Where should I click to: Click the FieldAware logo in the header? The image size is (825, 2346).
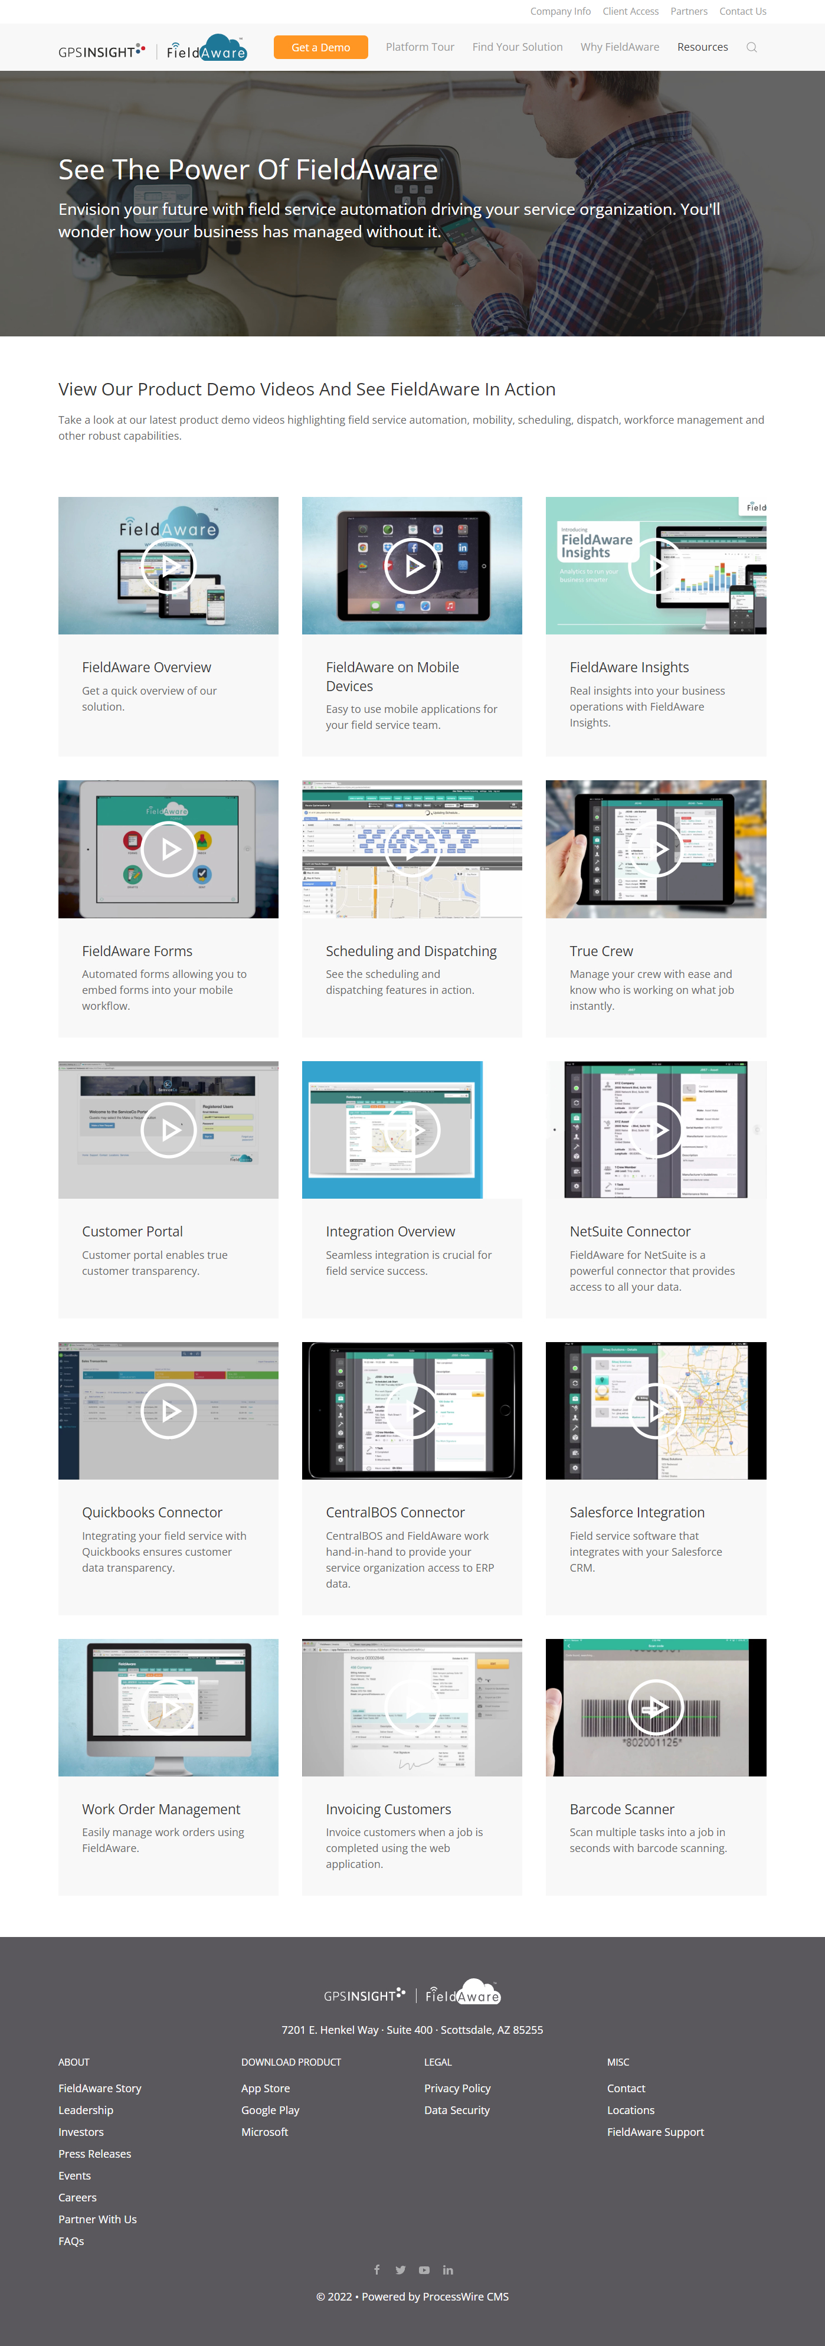click(x=206, y=49)
